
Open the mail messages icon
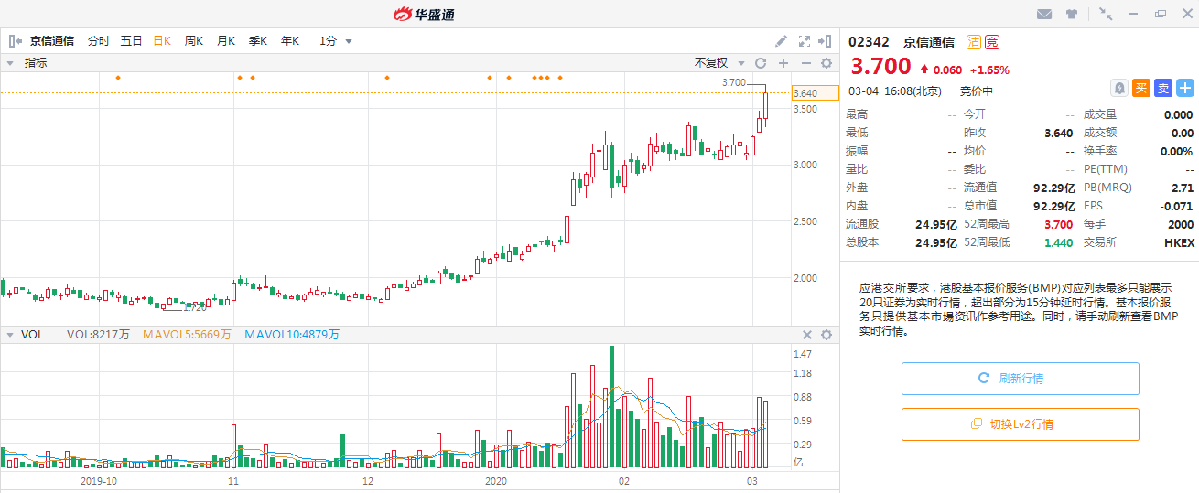point(1043,14)
